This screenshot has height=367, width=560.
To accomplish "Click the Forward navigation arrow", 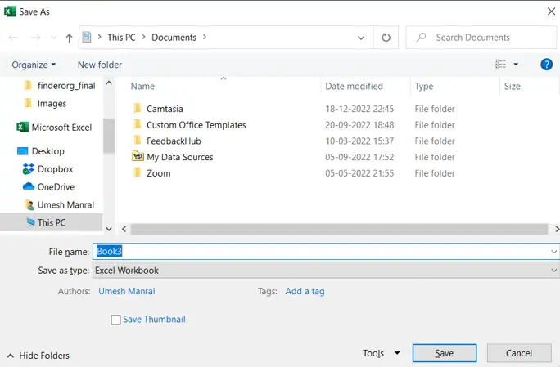I will pos(36,38).
